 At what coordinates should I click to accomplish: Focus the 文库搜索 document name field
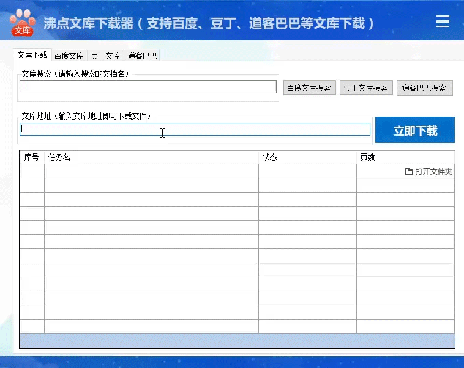[148, 87]
